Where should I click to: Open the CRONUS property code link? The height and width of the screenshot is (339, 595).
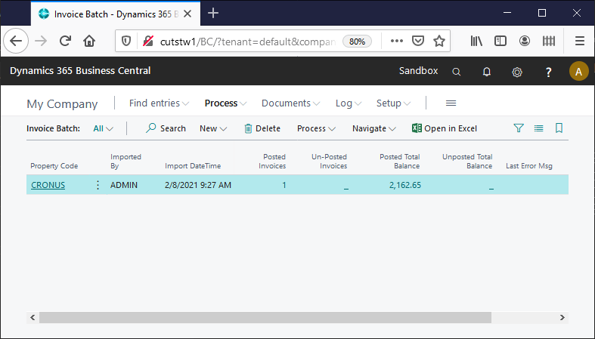pyautogui.click(x=48, y=185)
